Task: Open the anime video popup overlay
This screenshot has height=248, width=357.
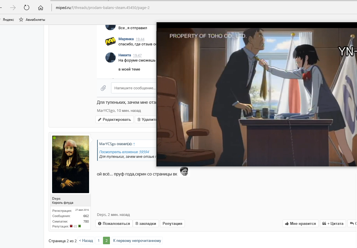Action: point(257,95)
